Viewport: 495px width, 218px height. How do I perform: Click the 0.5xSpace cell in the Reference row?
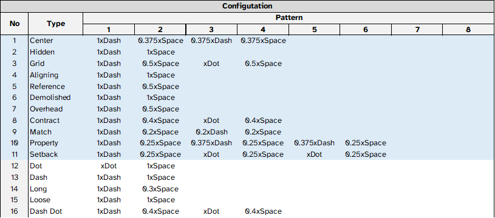(160, 87)
